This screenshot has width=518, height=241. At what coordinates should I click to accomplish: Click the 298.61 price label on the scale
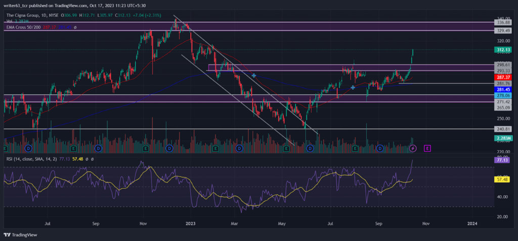502,65
